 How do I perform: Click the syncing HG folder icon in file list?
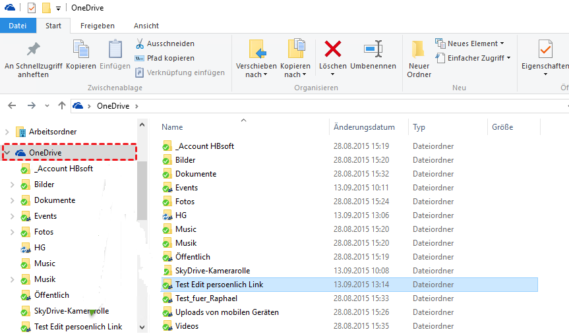click(x=167, y=215)
